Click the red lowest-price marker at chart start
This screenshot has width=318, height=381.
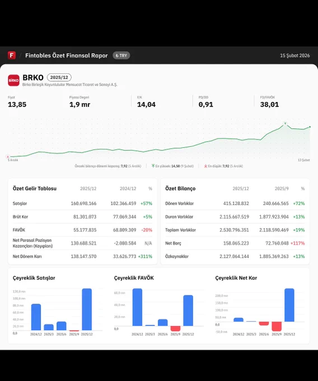8,156
